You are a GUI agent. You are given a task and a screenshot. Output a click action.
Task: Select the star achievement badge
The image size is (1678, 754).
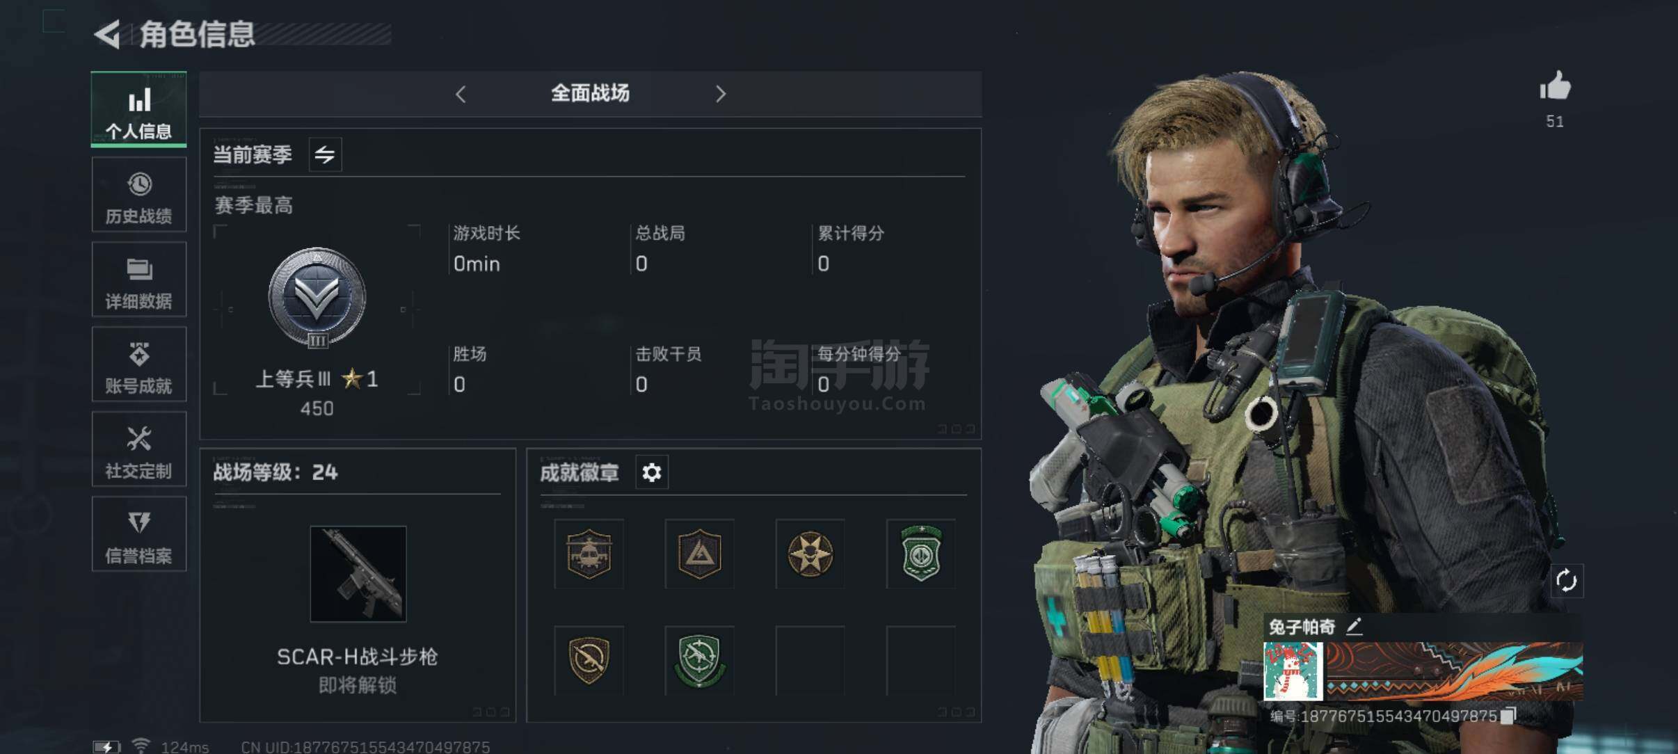tap(810, 554)
